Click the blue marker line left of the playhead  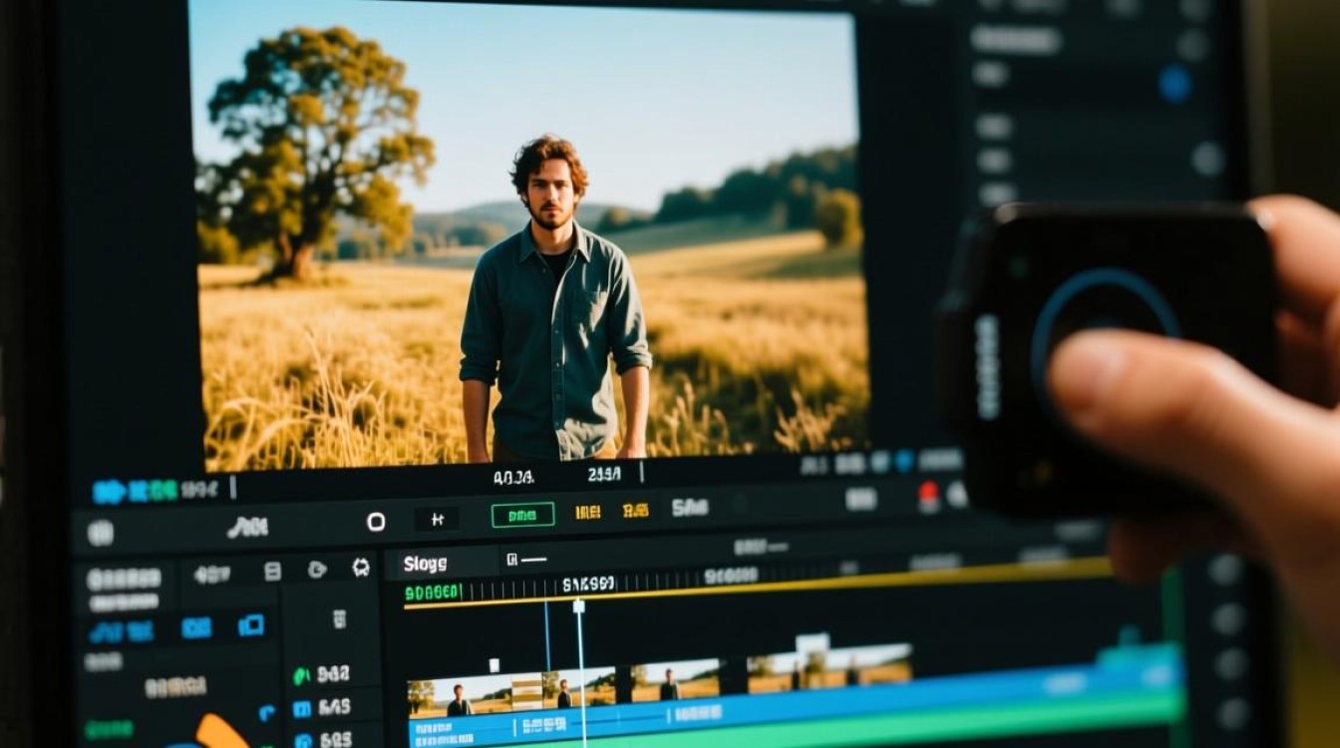tap(546, 635)
